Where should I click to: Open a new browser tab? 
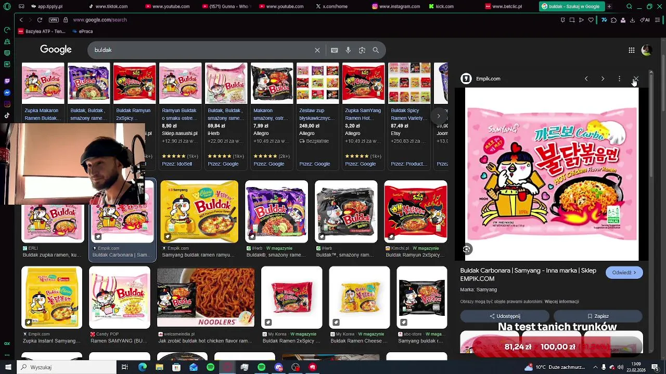coord(609,6)
